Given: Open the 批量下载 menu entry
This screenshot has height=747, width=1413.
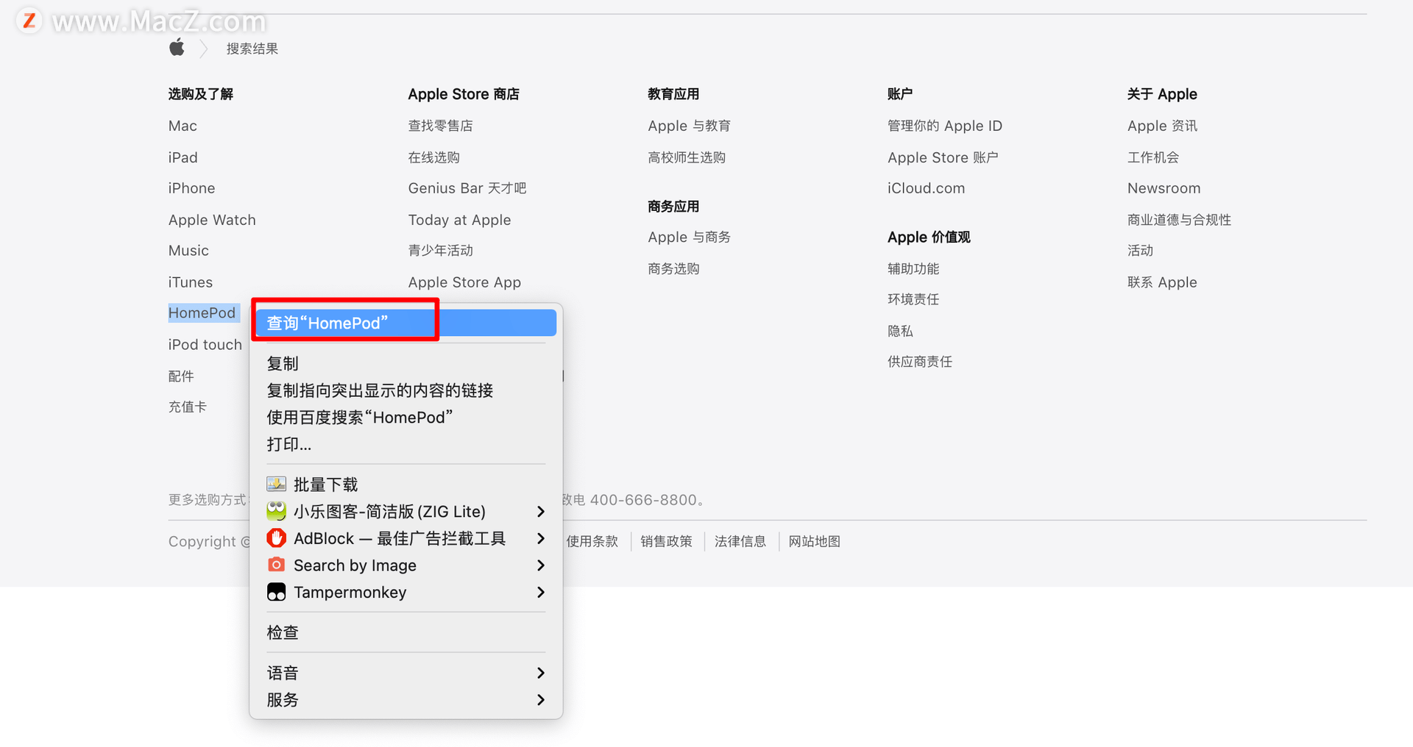Looking at the screenshot, I should pos(406,485).
